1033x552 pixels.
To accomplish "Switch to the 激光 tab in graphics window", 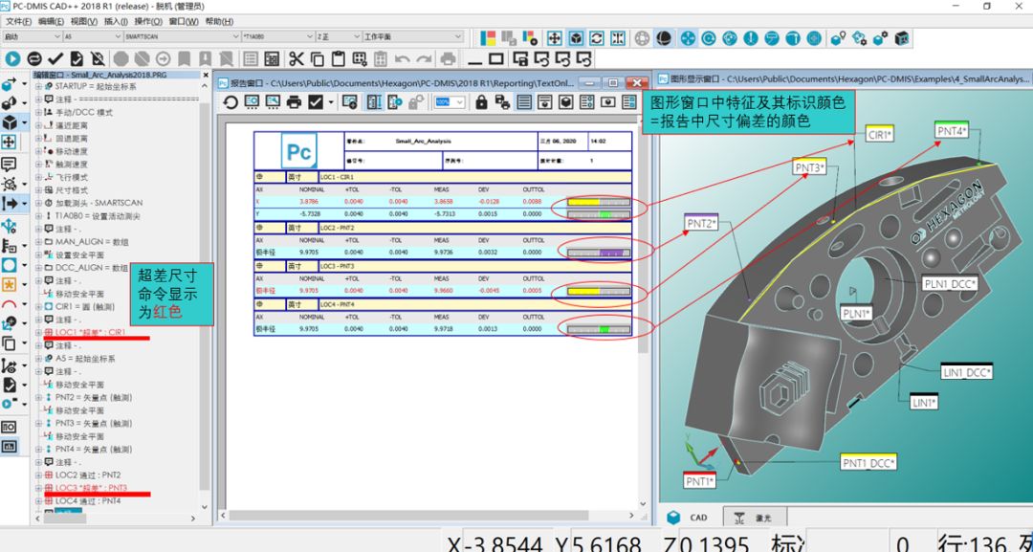I will [x=756, y=518].
